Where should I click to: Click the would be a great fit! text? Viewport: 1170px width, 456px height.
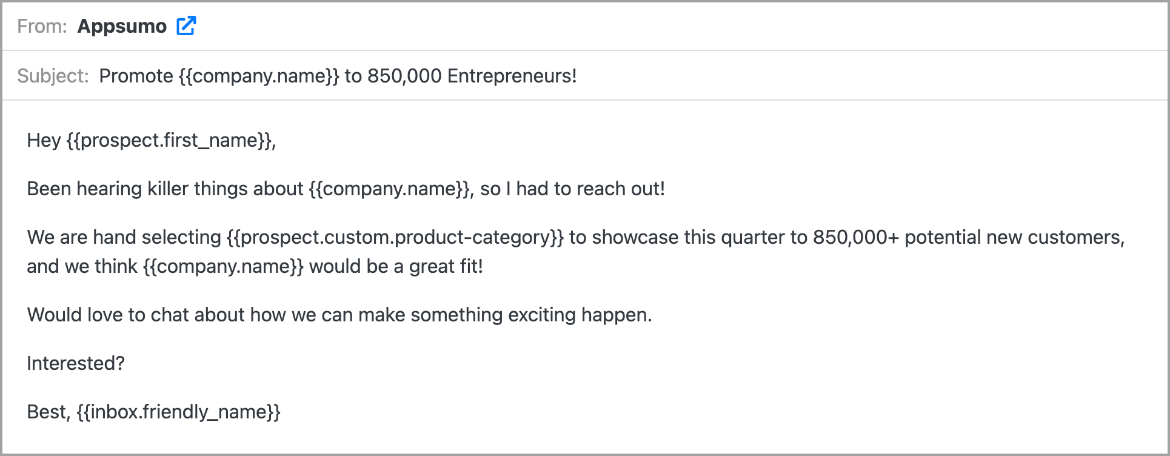pos(396,266)
